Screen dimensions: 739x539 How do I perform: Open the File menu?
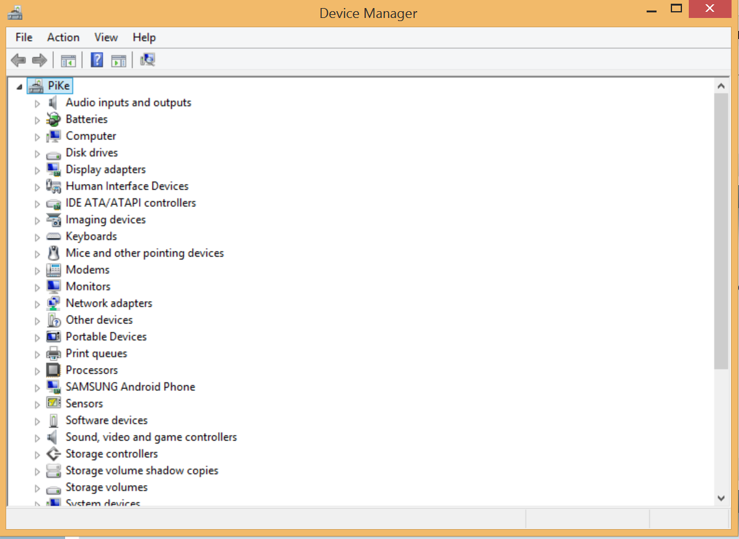point(24,37)
